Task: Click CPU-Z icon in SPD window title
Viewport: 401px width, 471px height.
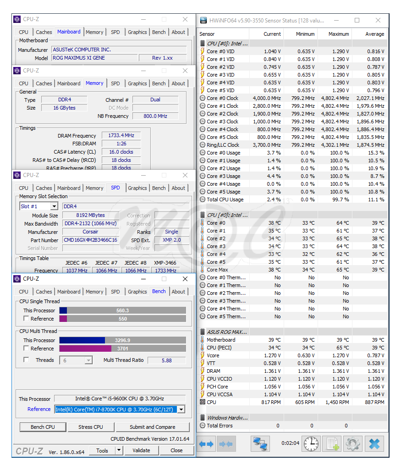Action: tap(17, 175)
